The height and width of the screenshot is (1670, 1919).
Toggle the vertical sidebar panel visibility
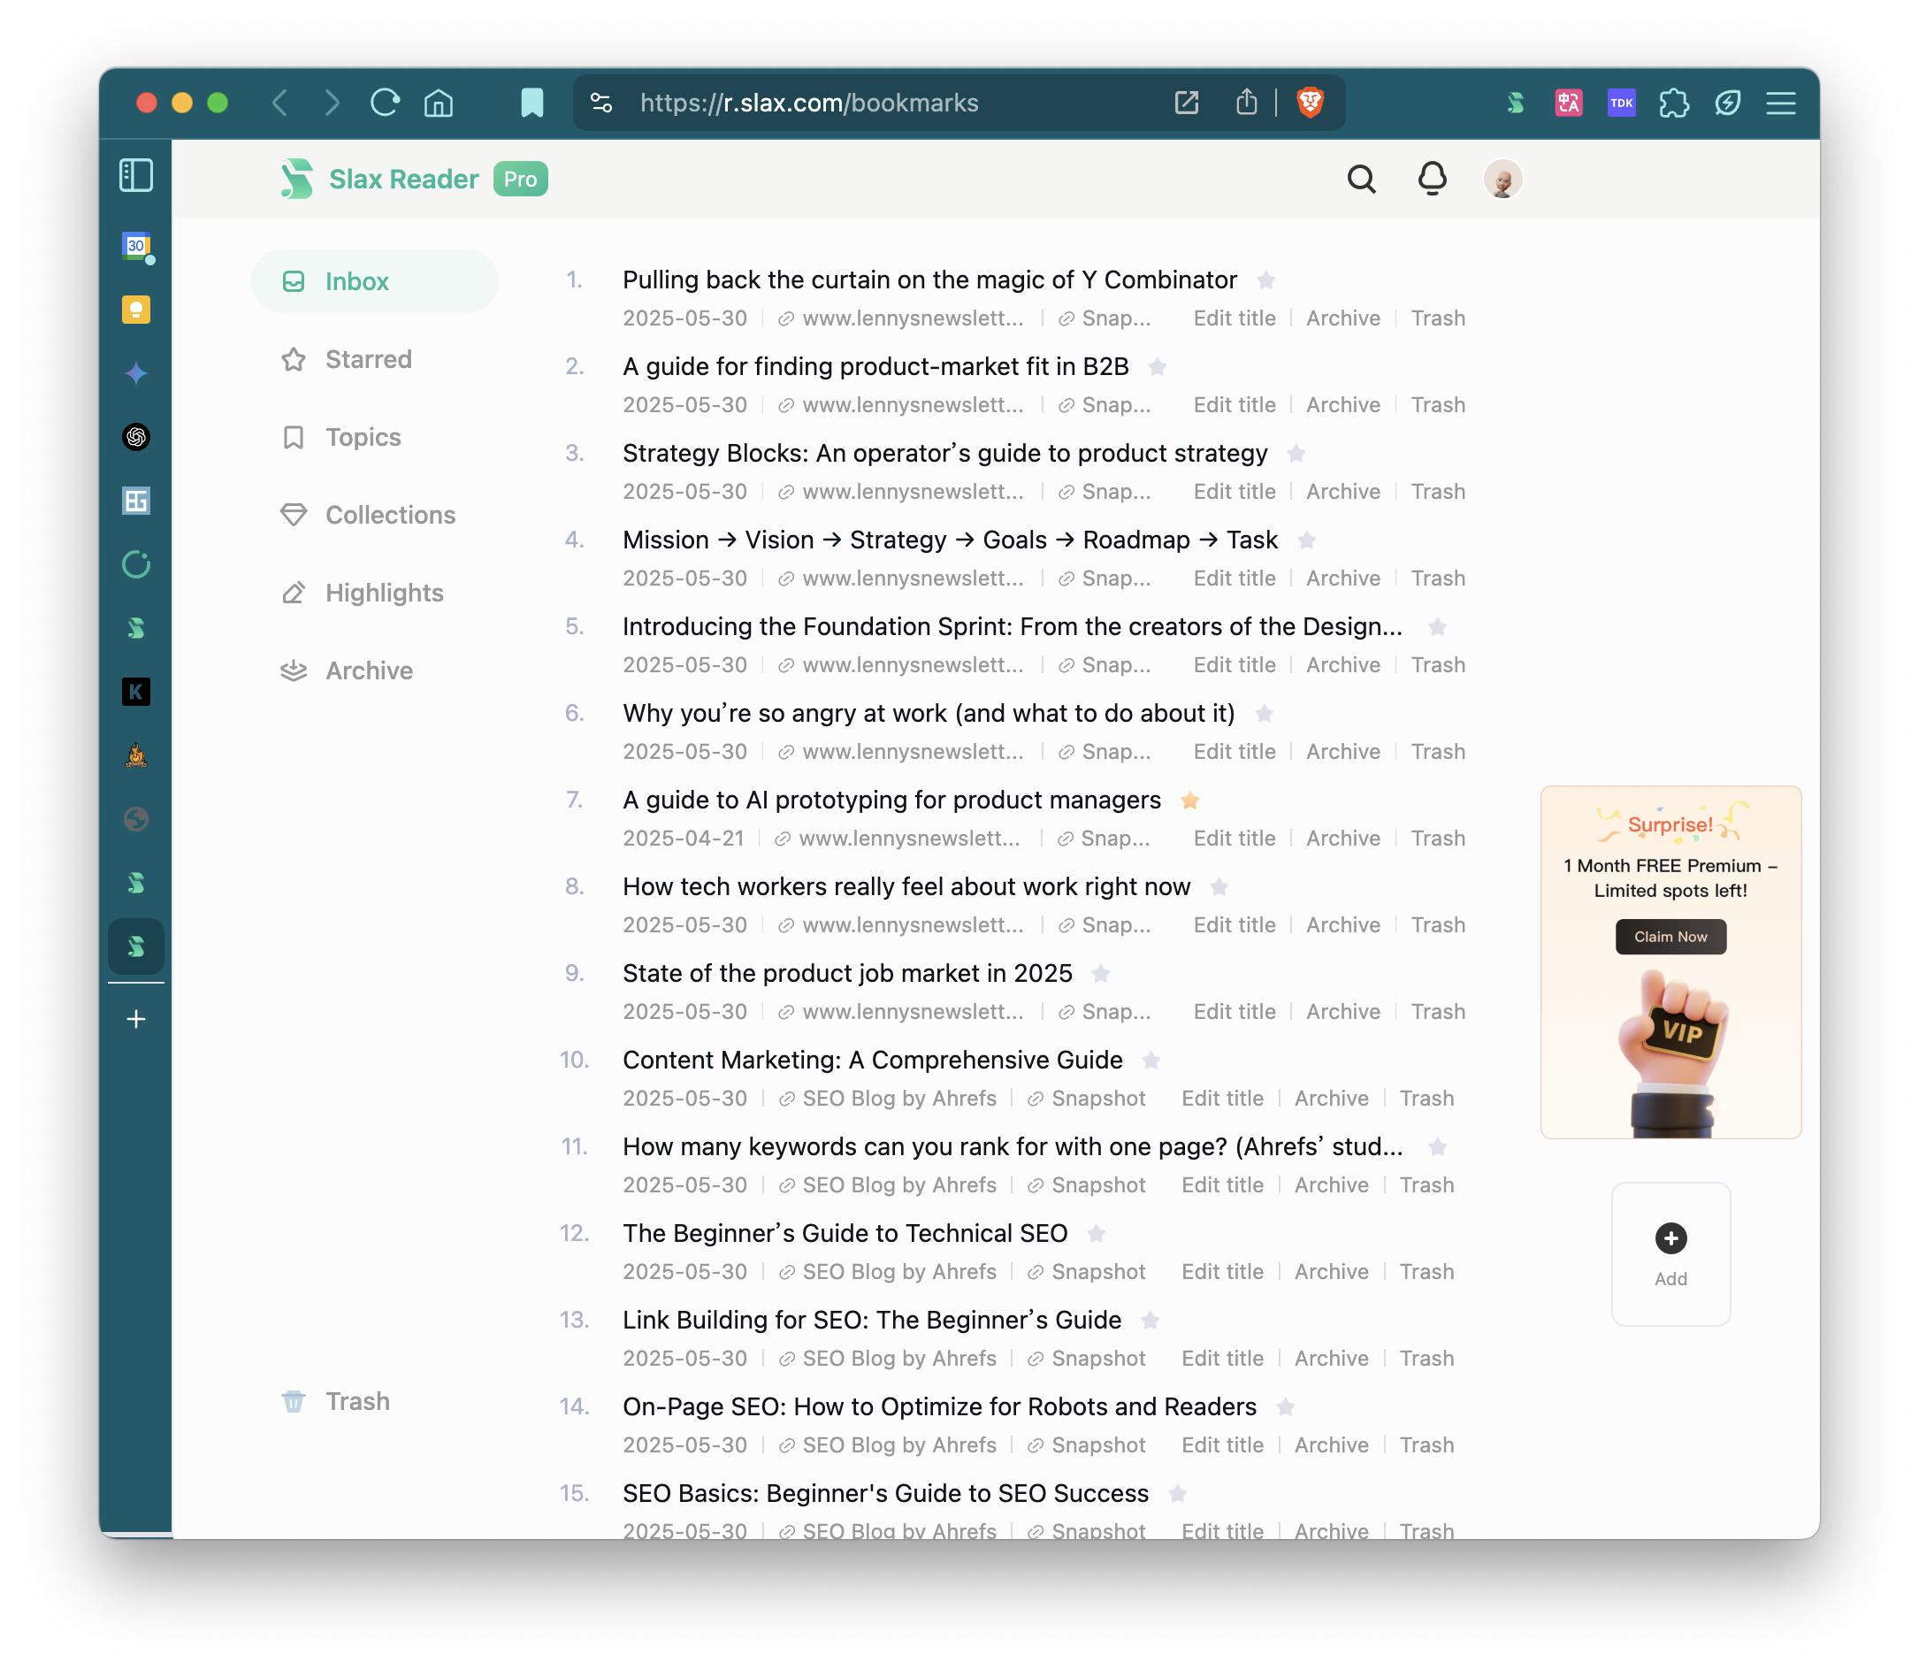(x=136, y=175)
